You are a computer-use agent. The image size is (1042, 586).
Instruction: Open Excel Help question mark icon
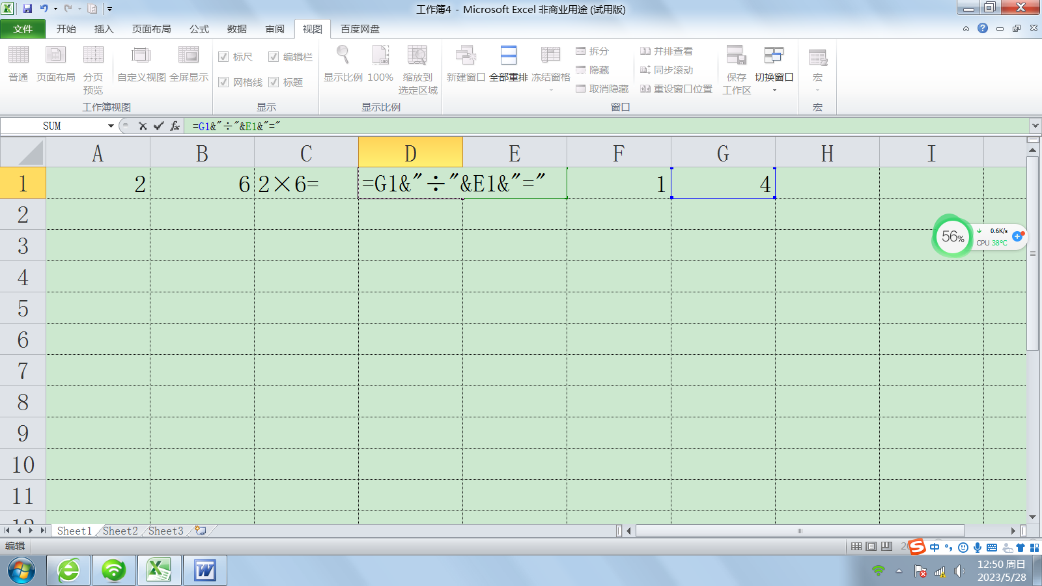[x=983, y=28]
